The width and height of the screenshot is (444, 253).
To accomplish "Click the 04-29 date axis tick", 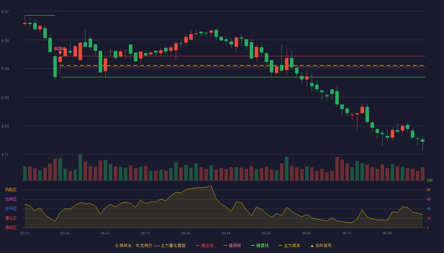I will (x=186, y=233).
